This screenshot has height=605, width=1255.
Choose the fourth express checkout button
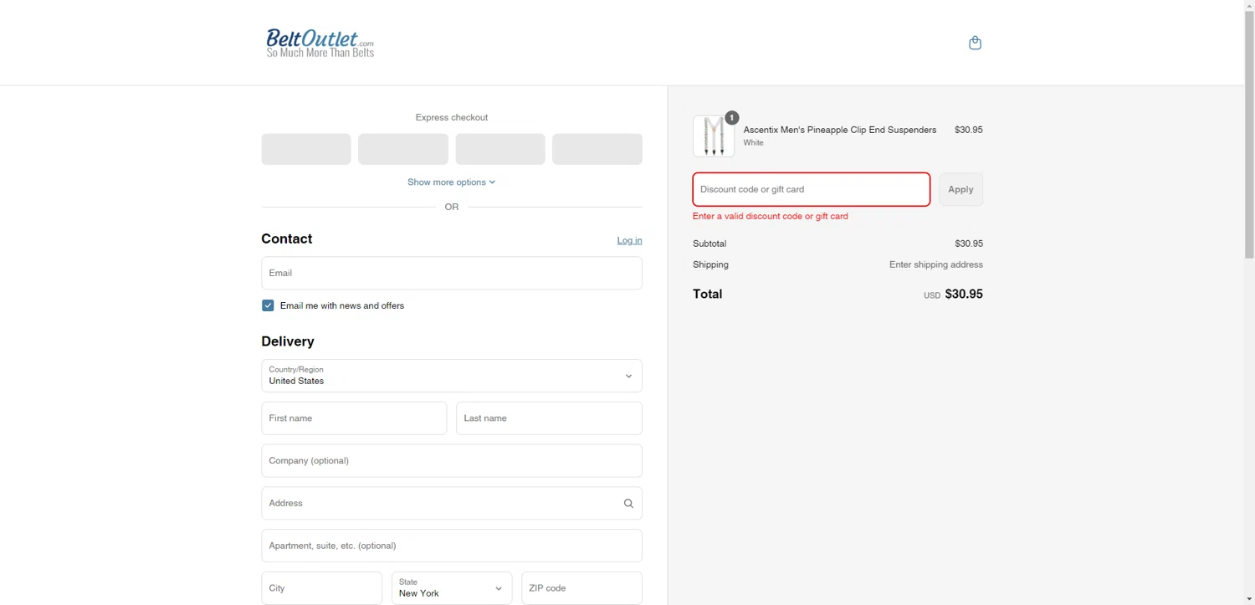coord(597,149)
